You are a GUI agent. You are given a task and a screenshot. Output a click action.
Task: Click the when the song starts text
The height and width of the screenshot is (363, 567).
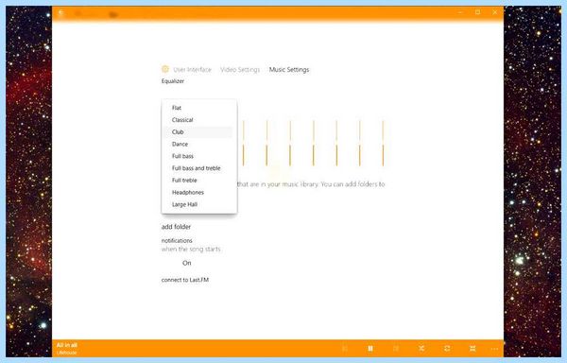pyautogui.click(x=191, y=250)
